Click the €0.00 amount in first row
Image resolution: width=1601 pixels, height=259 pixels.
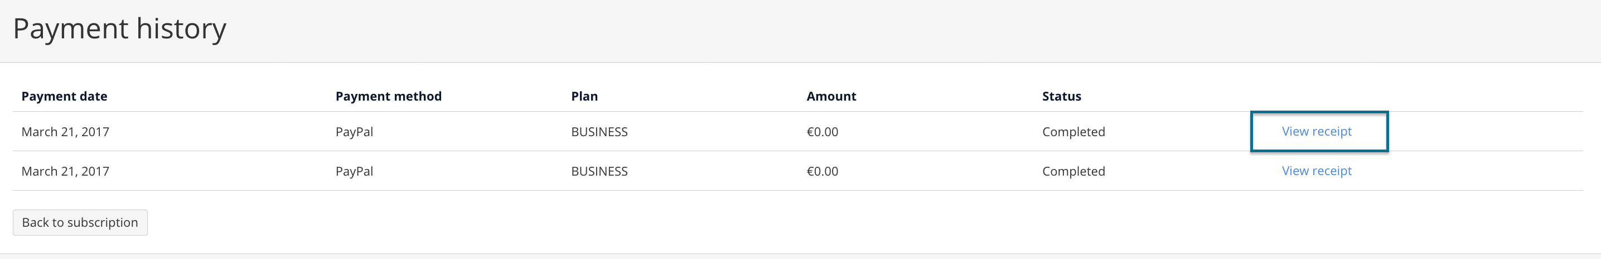click(x=823, y=132)
